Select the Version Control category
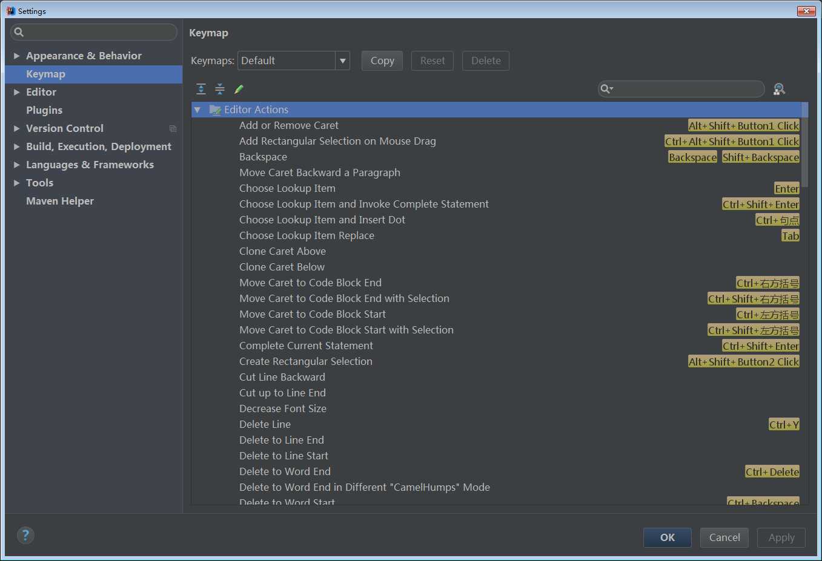 [65, 128]
